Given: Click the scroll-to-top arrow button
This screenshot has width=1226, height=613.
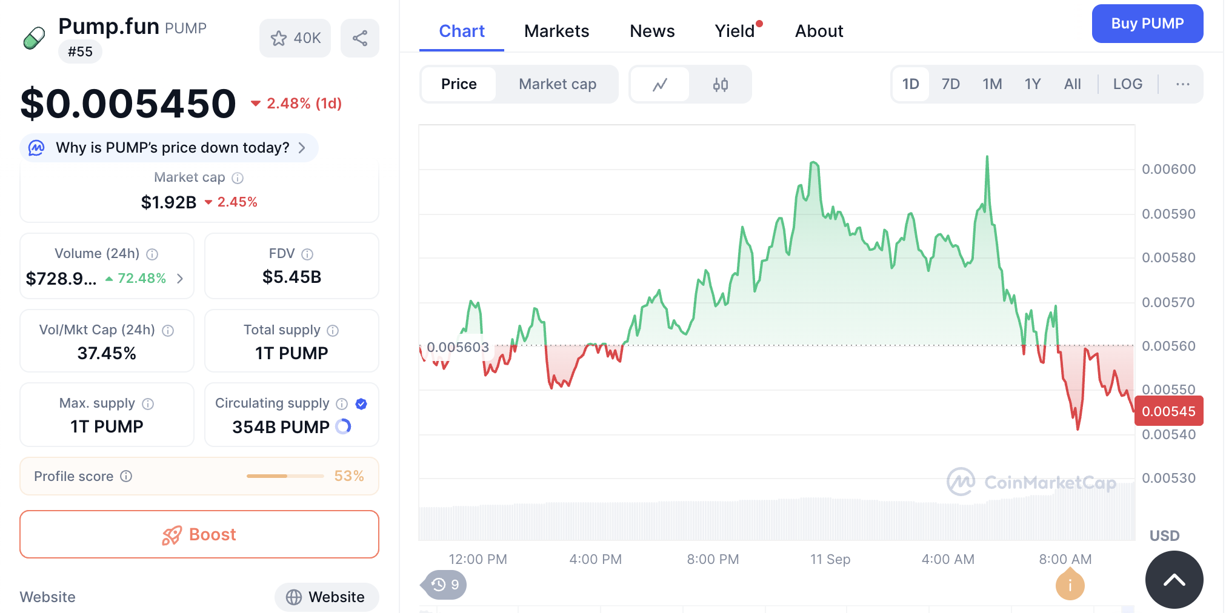Looking at the screenshot, I should coord(1174,580).
